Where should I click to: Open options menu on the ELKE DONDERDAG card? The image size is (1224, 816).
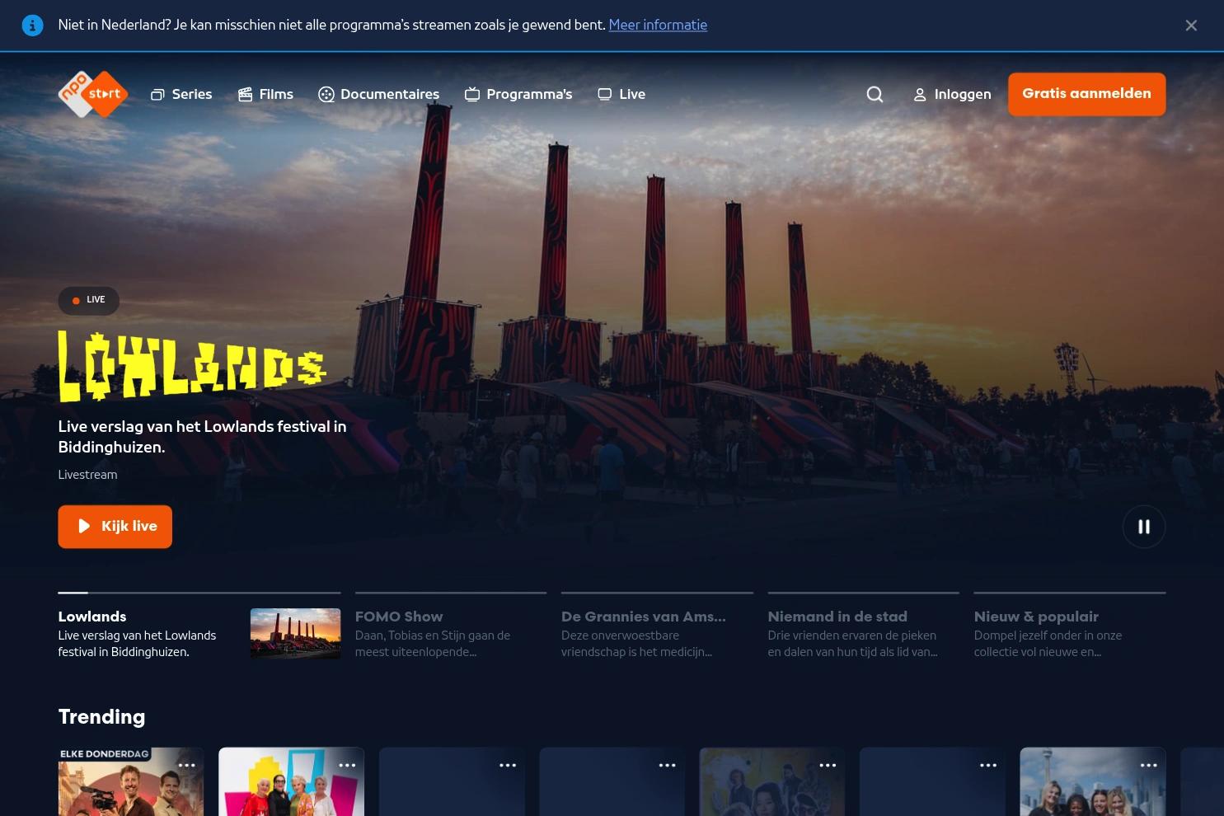coord(187,766)
